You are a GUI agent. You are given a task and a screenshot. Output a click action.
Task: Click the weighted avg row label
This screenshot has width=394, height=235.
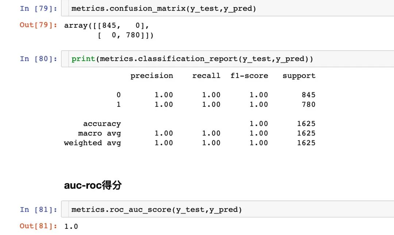[x=92, y=143]
